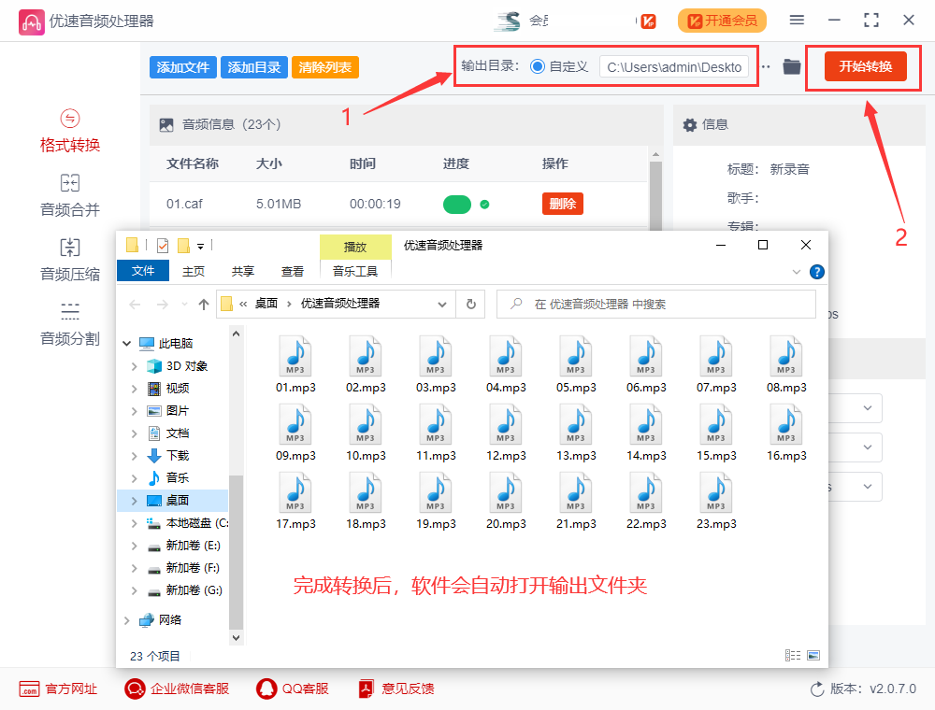Delete 01.caf with the 删除 button
The width and height of the screenshot is (935, 710).
click(562, 202)
